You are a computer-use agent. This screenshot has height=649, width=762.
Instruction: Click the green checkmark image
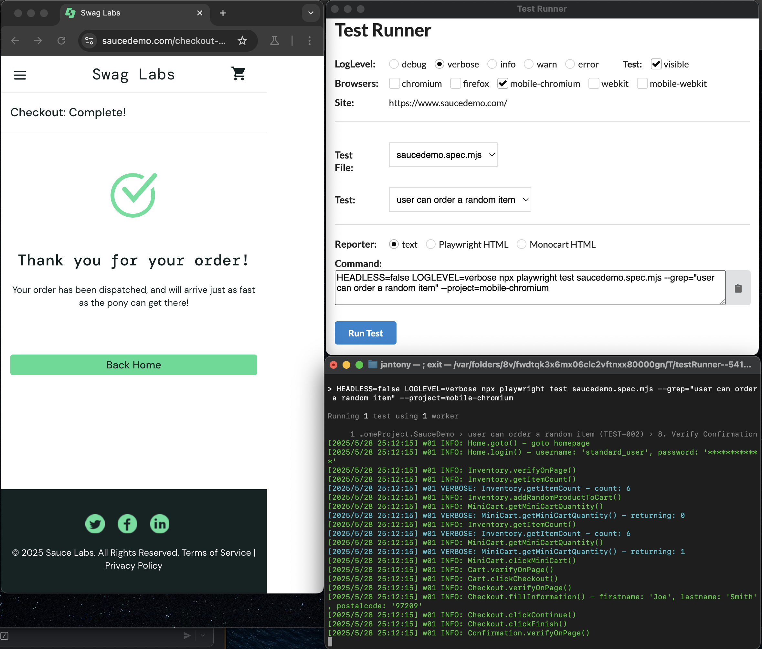(x=133, y=195)
